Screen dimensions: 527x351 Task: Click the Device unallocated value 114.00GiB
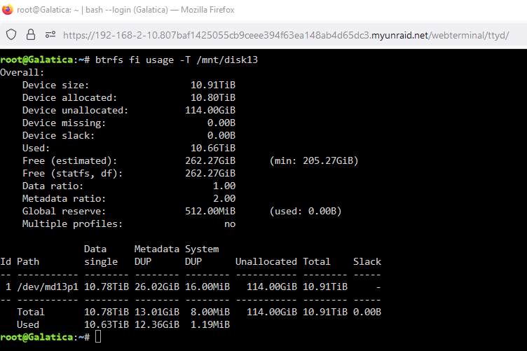coord(210,110)
